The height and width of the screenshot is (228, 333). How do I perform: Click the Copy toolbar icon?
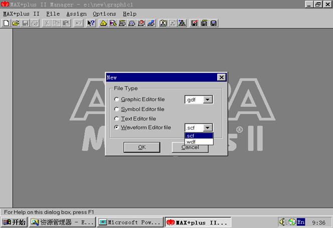[x=56, y=23]
